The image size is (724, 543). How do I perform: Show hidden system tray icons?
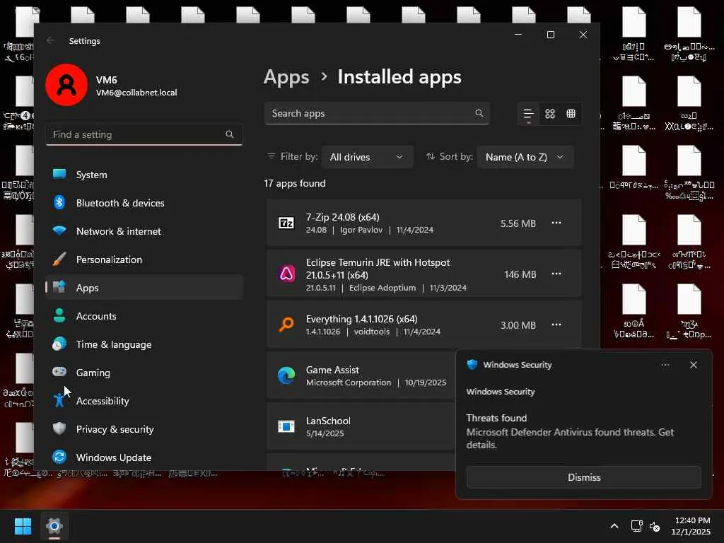coord(614,526)
